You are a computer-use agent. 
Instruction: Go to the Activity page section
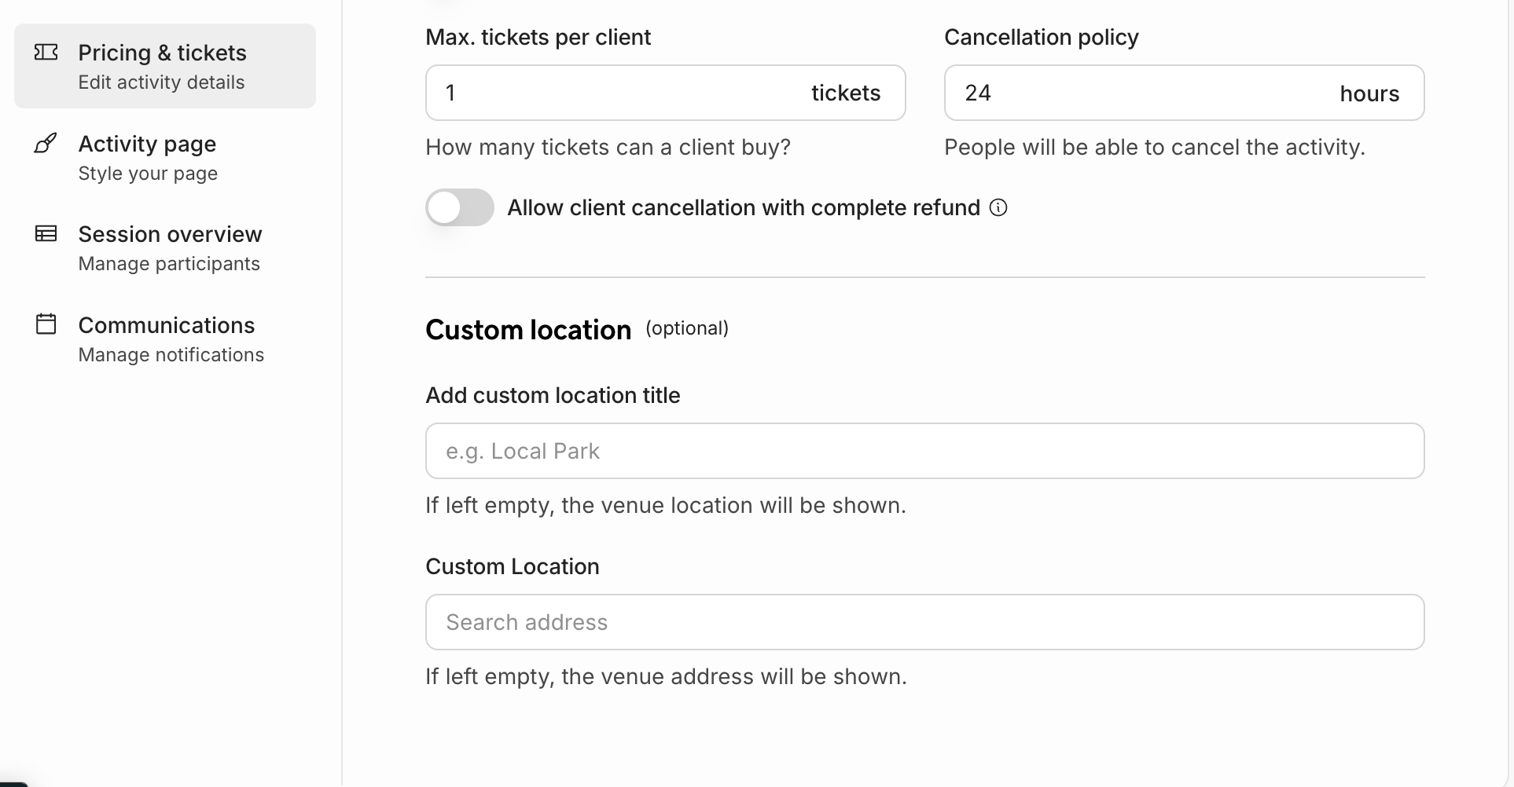(147, 144)
